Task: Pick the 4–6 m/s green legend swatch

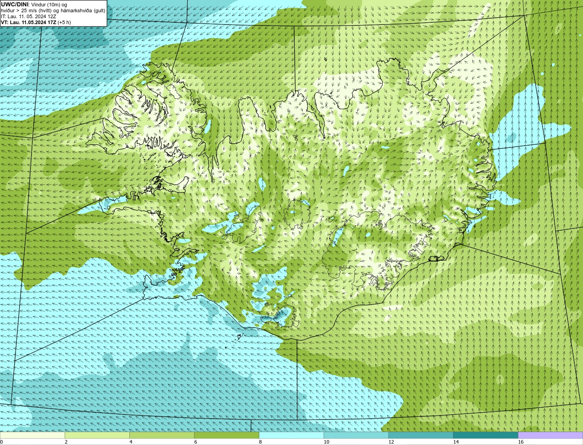Action: 162,435
